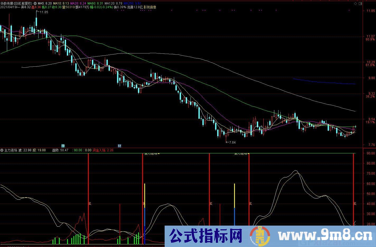Click the first 买 signal marker on left
The image size is (376, 247).
click(90, 204)
